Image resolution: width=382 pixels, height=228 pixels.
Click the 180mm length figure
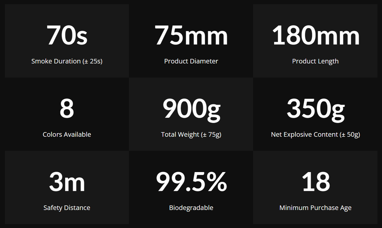click(x=316, y=36)
